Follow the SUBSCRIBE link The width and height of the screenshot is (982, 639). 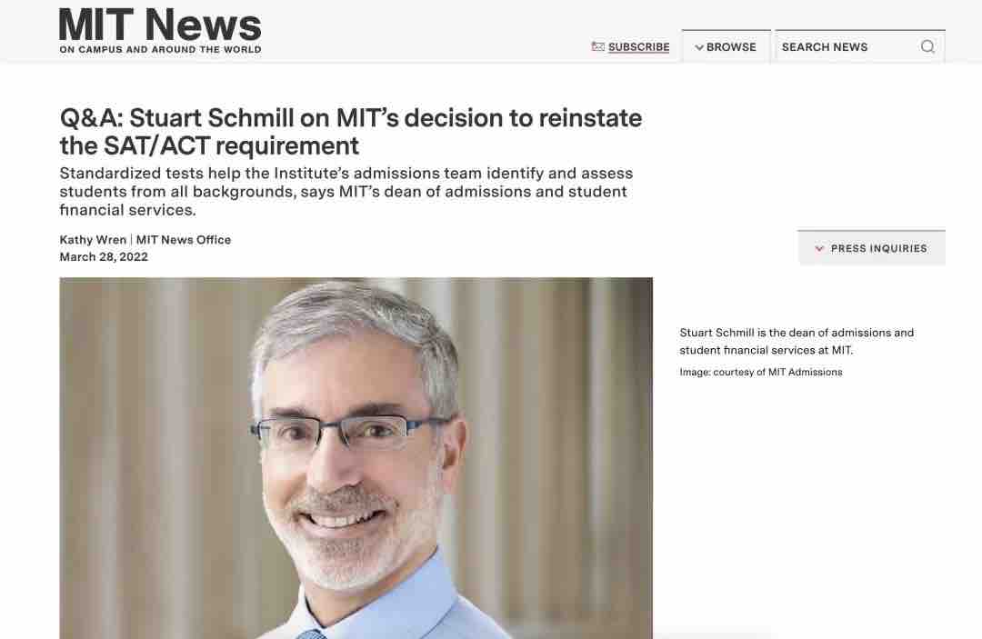(x=638, y=47)
